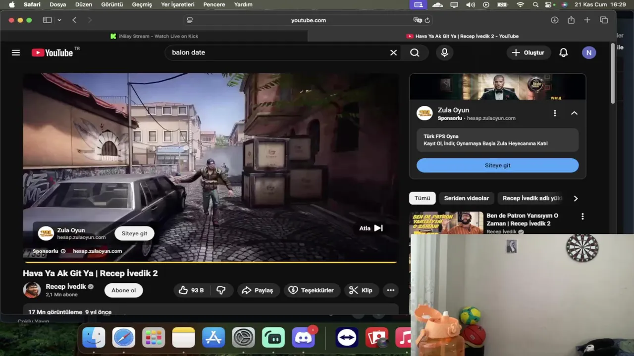Open the Safari share button

(x=571, y=20)
